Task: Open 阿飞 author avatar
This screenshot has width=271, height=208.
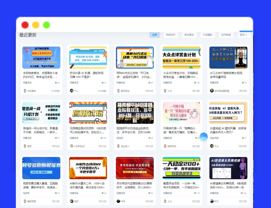Action: tap(212, 201)
